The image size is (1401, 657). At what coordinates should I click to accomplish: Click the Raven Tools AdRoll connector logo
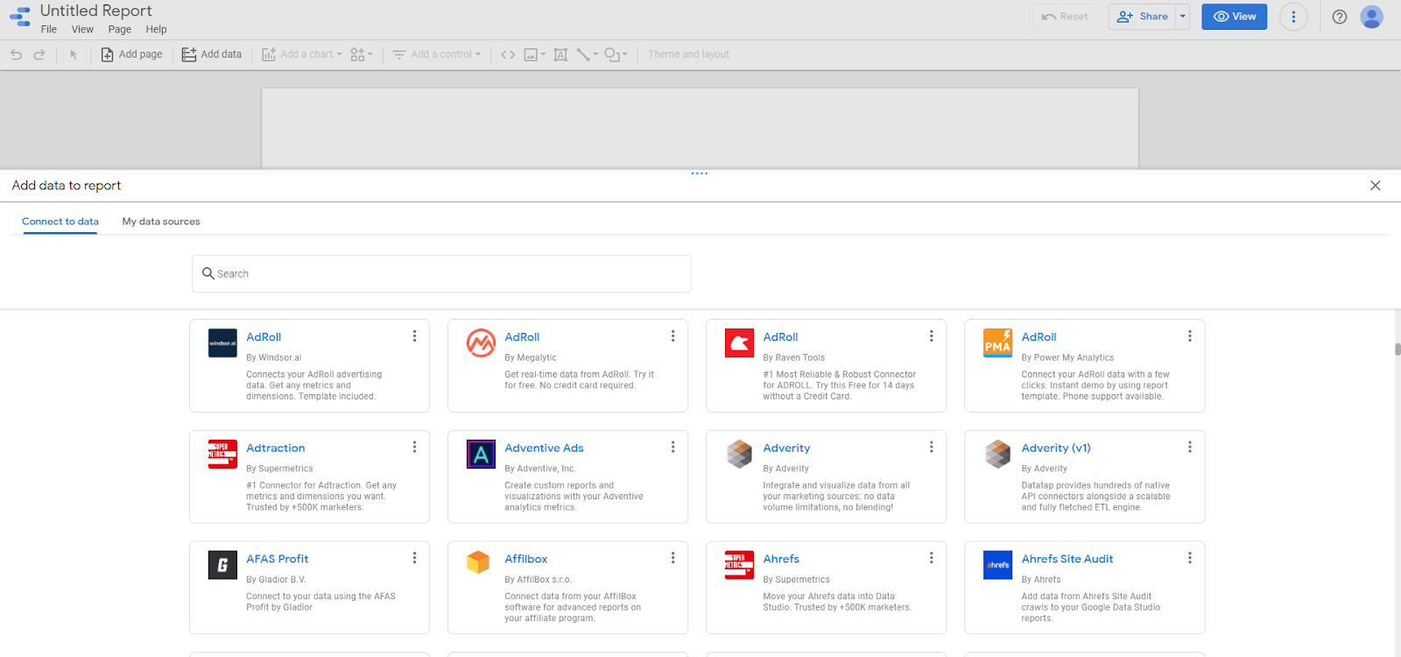click(739, 343)
